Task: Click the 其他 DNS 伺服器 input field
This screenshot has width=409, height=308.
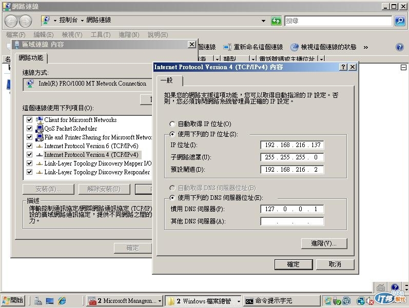Action: 292,221
